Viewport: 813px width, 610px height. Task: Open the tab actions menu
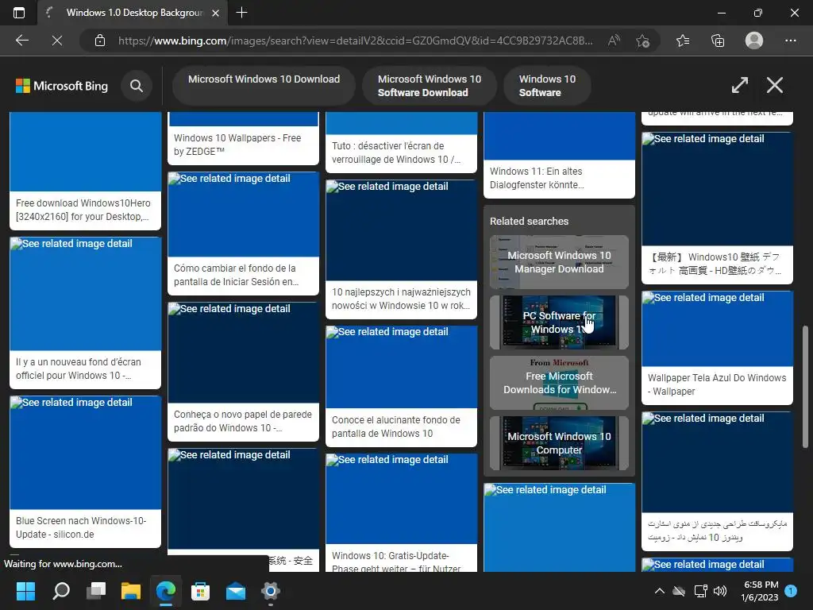tap(19, 13)
